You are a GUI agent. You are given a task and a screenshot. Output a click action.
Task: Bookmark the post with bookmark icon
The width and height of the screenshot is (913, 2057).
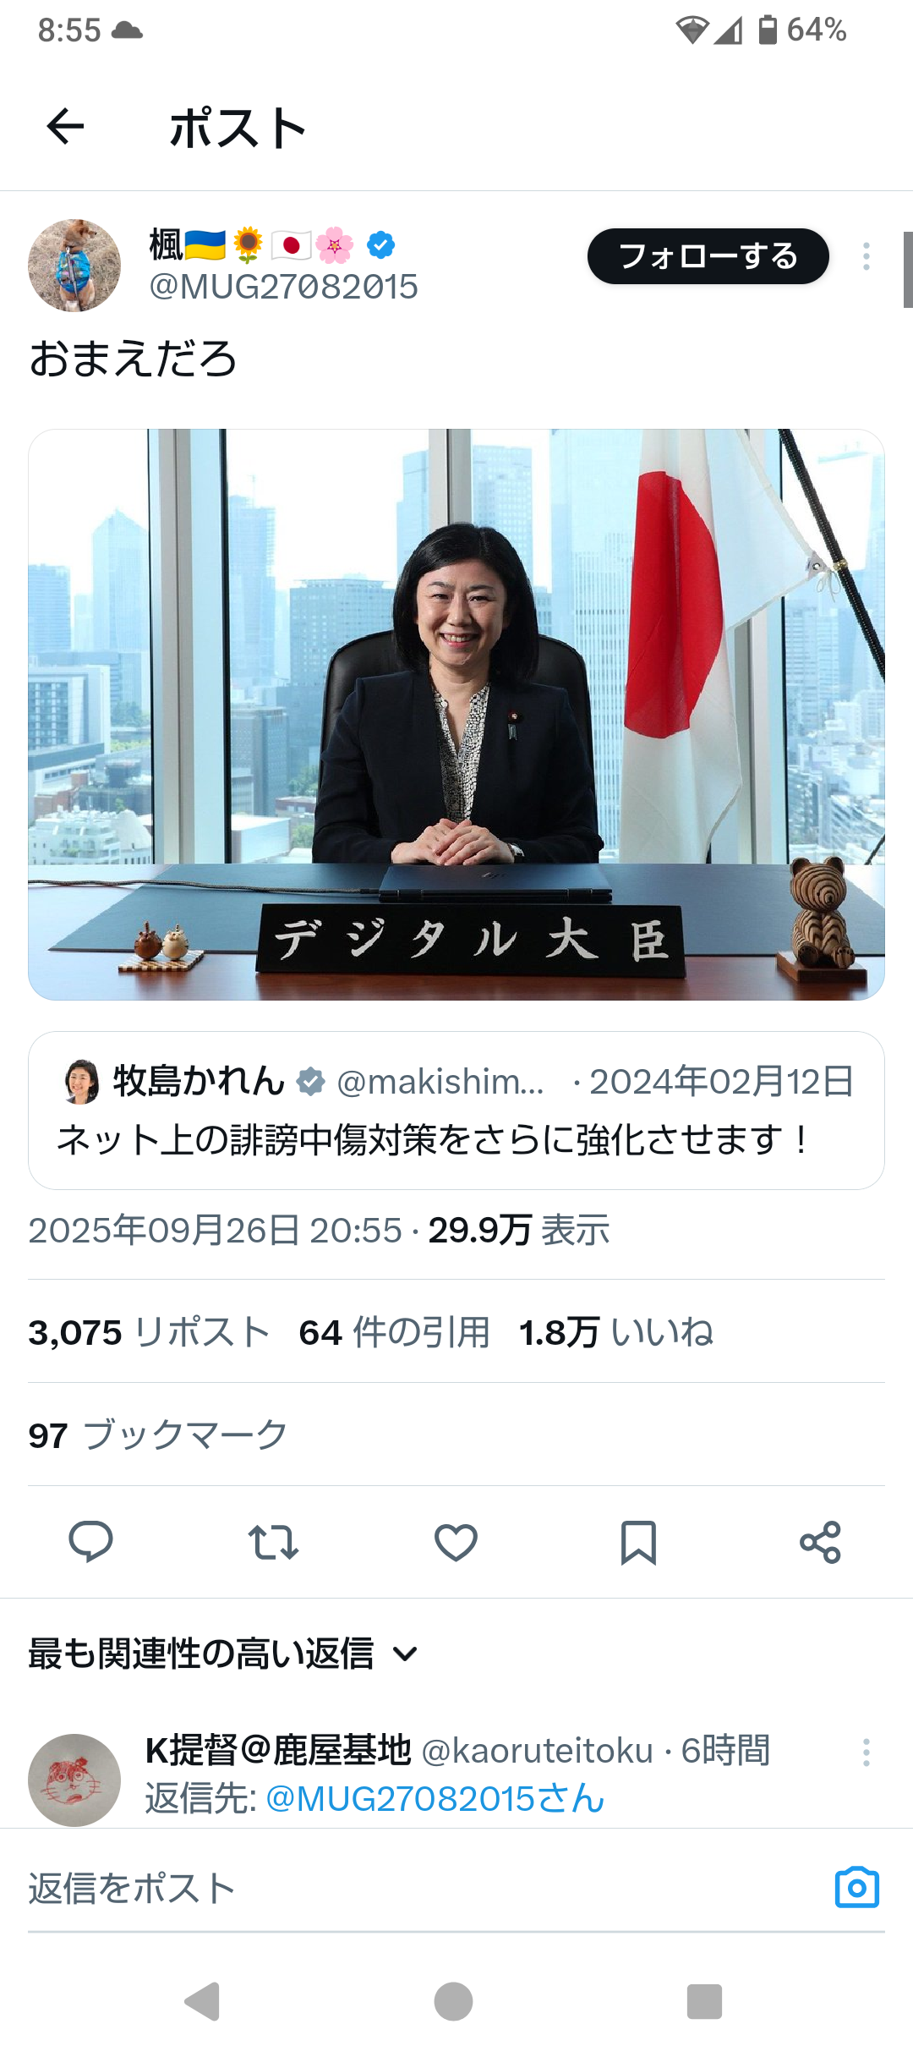click(638, 1542)
